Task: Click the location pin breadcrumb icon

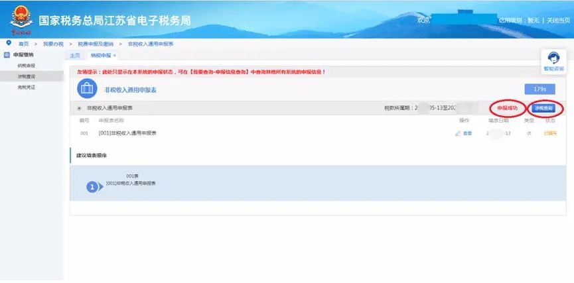Action: [x=9, y=43]
